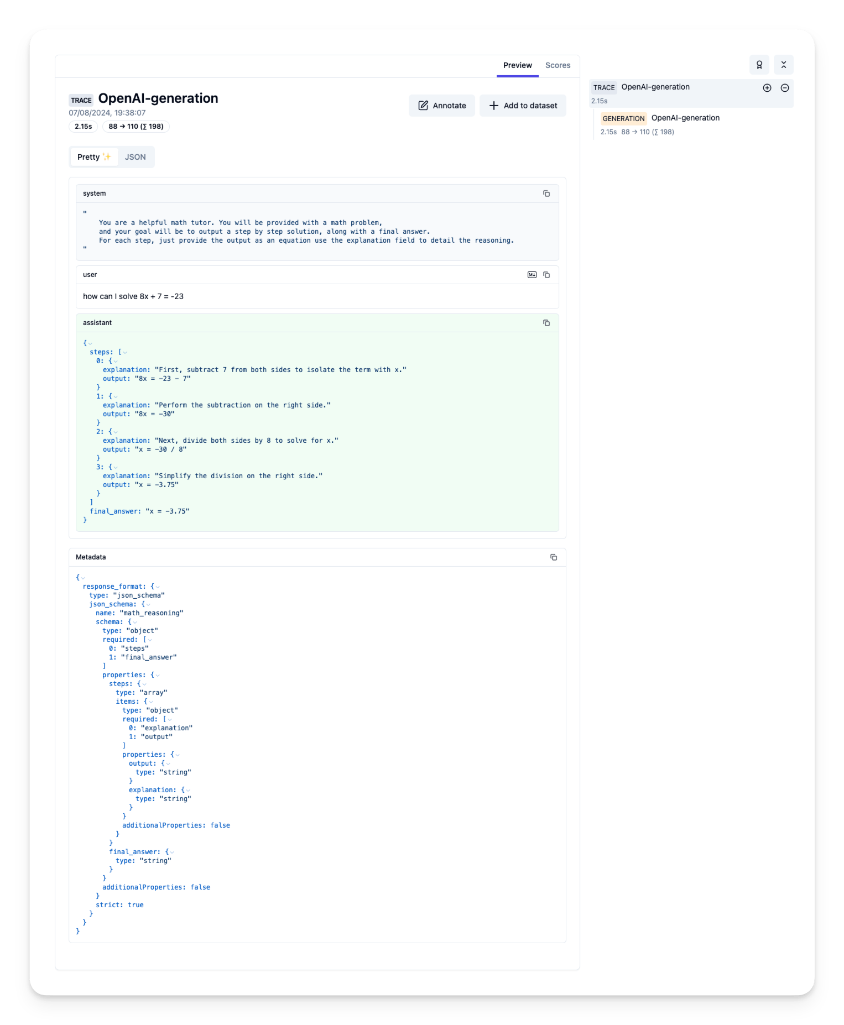Viewport: 844px width, 1025px height.
Task: Click the 2.15s latency badge under title
Action: click(84, 127)
